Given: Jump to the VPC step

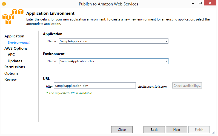Looking at the screenshot, I should [x=11, y=55].
